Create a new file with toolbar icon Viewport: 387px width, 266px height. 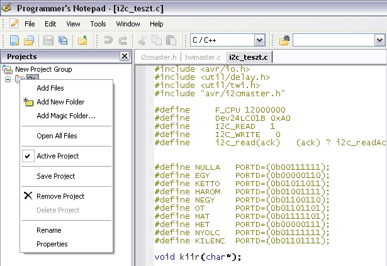pyautogui.click(x=14, y=40)
